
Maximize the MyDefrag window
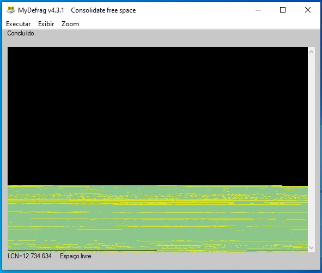tap(283, 10)
